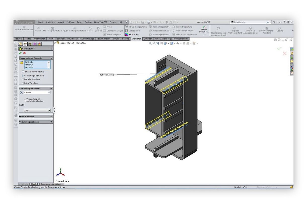Activate Zebrastreifen zebra stripes display
307x209 pixels.
[x=133, y=31]
